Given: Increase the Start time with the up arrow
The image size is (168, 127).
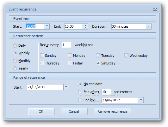Looking at the screenshot, I should point(47,25).
